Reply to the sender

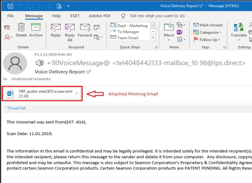click(x=56, y=30)
